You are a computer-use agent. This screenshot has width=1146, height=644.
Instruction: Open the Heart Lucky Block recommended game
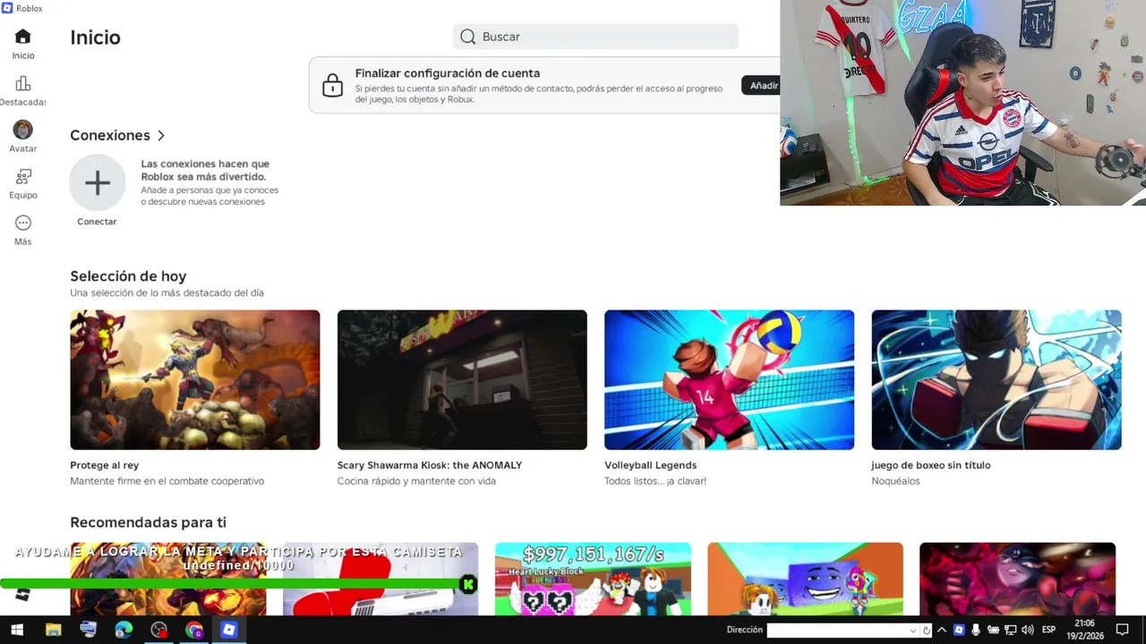[x=593, y=579]
